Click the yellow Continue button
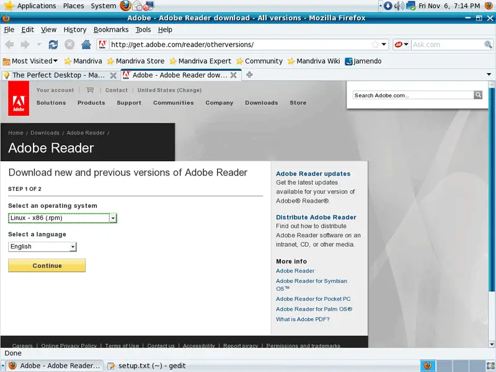This screenshot has height=372, width=496. click(x=47, y=265)
